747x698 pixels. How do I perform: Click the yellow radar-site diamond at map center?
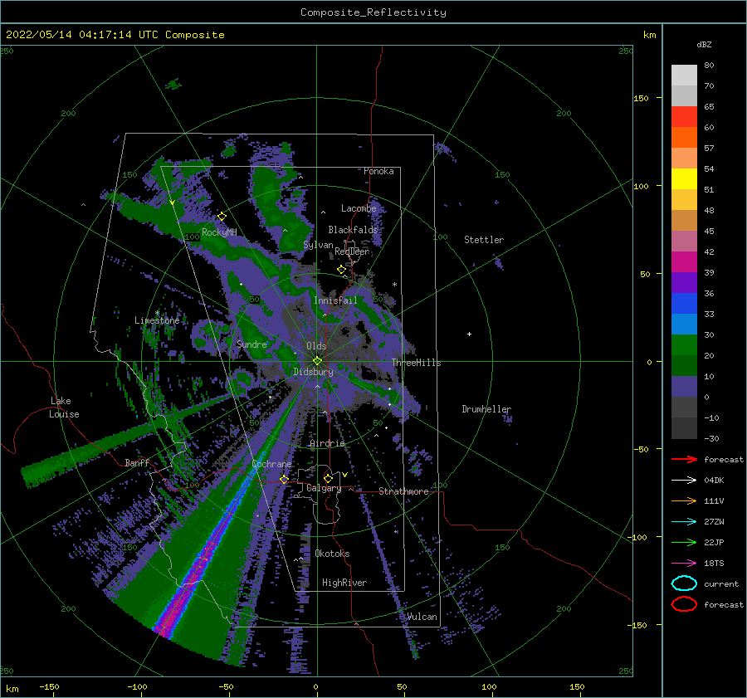tap(317, 361)
